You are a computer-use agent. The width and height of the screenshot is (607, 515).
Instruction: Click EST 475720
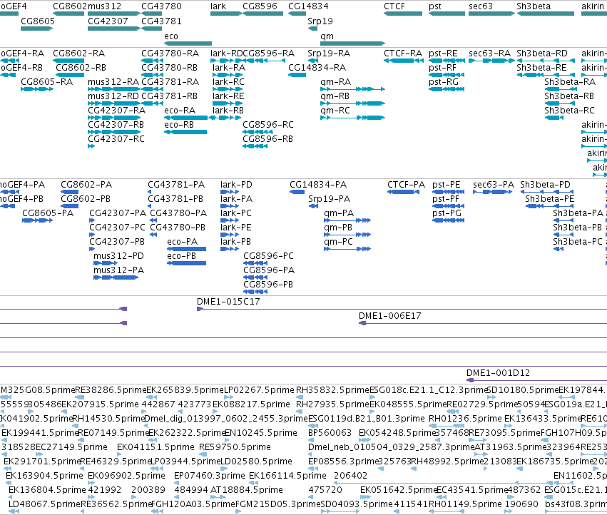tap(311, 497)
